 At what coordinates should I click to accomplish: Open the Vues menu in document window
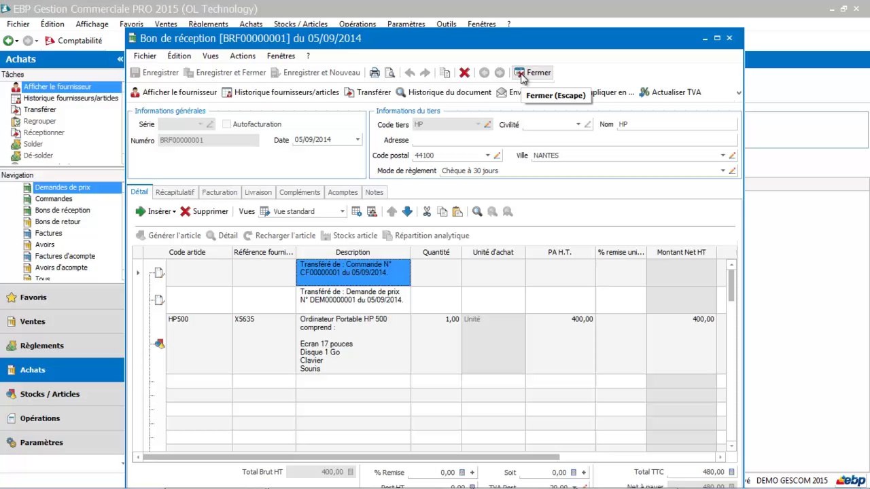pyautogui.click(x=211, y=56)
